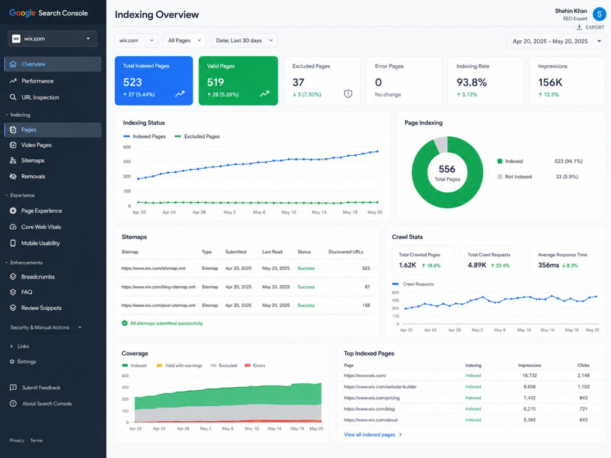
Task: Click Not Indexed legend in Page Indexing
Action: (514, 177)
